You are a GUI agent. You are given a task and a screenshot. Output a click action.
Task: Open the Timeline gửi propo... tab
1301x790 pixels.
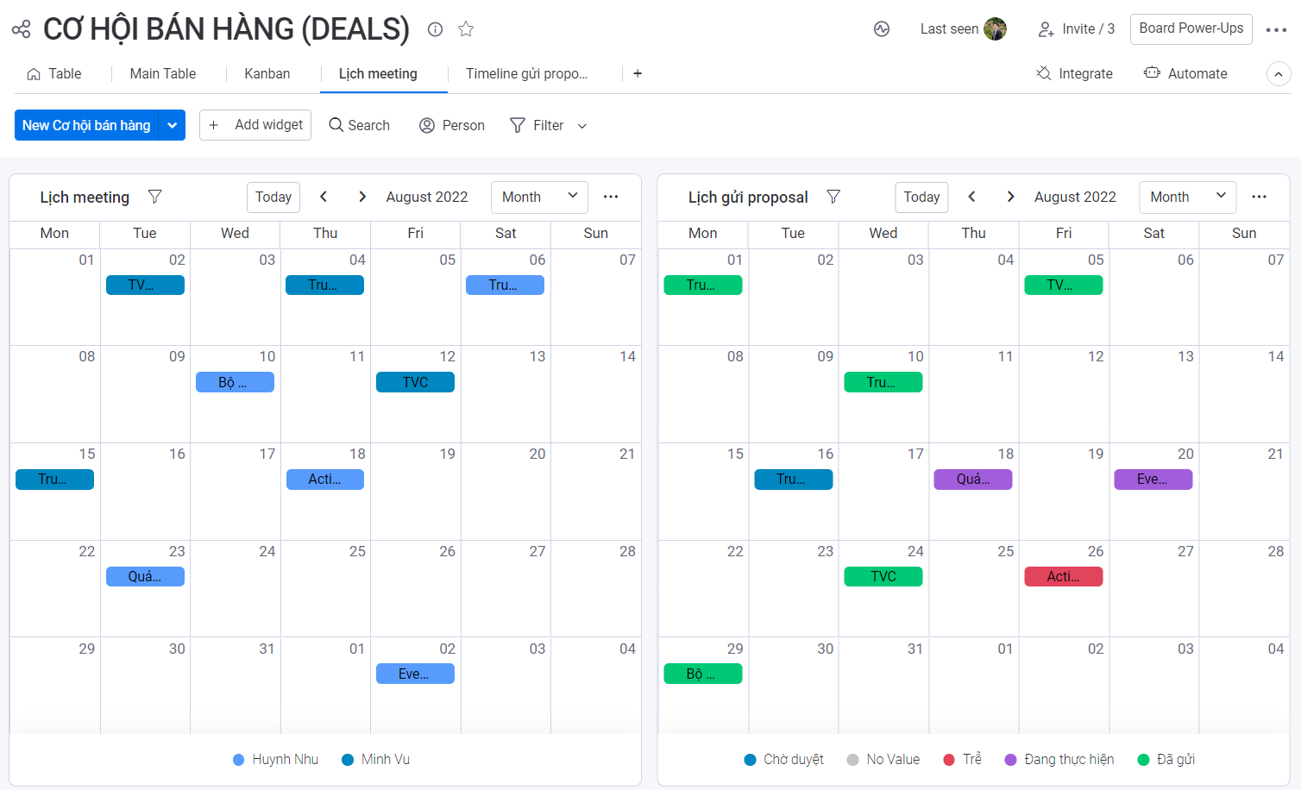[x=528, y=73]
